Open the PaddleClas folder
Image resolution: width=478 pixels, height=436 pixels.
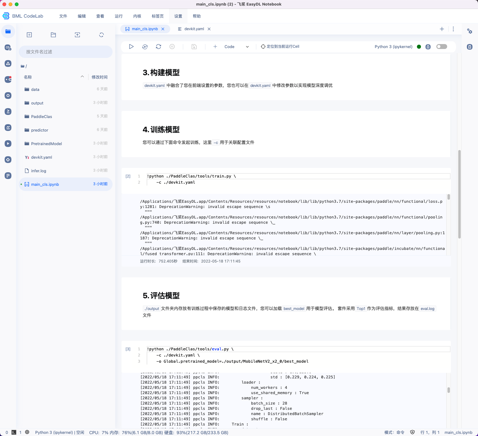click(x=66, y=116)
